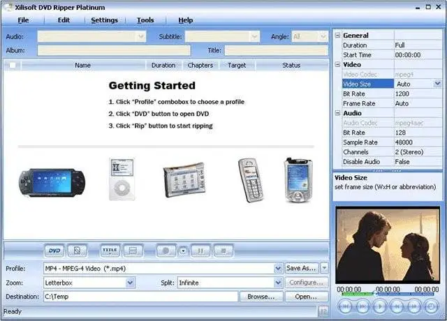Click the Name column header
Image resolution: width=447 pixels, height=321 pixels.
pos(82,65)
